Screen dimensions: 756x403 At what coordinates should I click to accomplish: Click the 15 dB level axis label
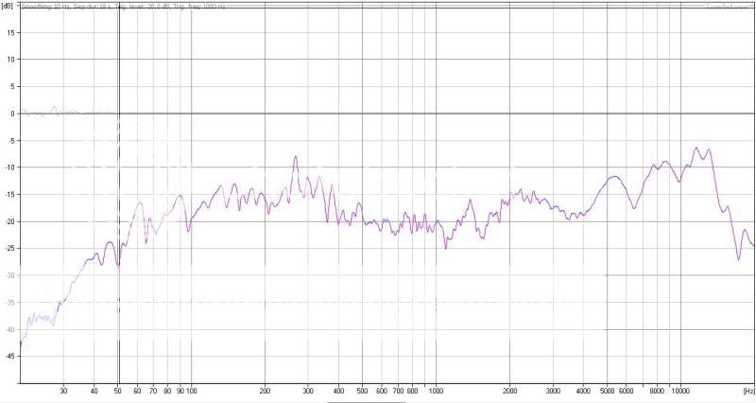click(x=10, y=31)
